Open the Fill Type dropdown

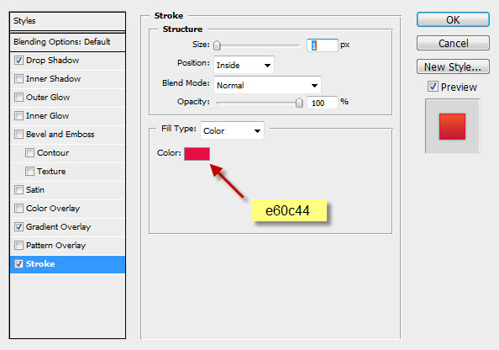click(232, 130)
